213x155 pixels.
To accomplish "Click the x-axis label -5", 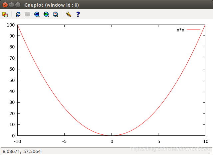I will 64,141.
